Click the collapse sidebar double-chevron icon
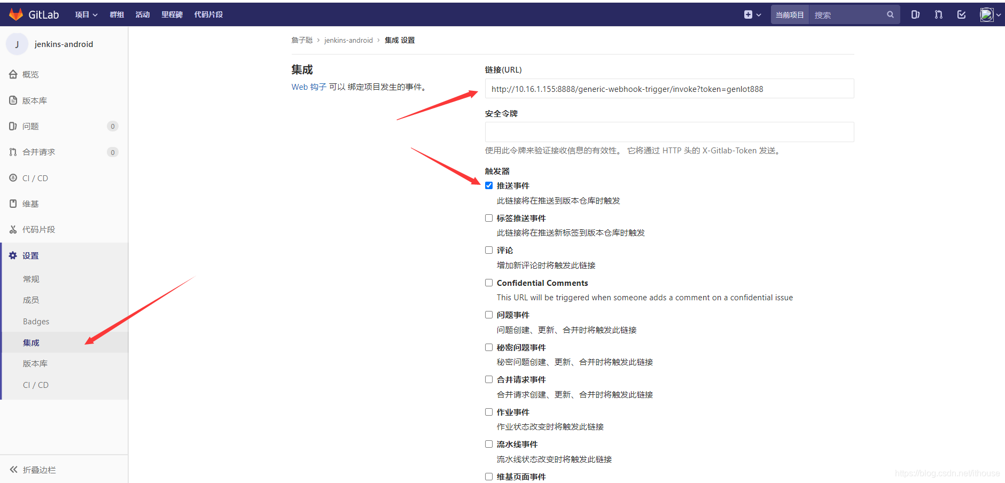This screenshot has width=1005, height=483. 13,469
